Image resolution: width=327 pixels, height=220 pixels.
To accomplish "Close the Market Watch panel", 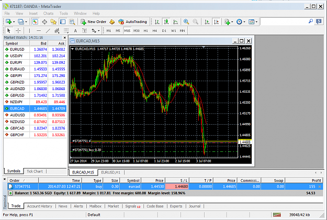I will click(65, 38).
